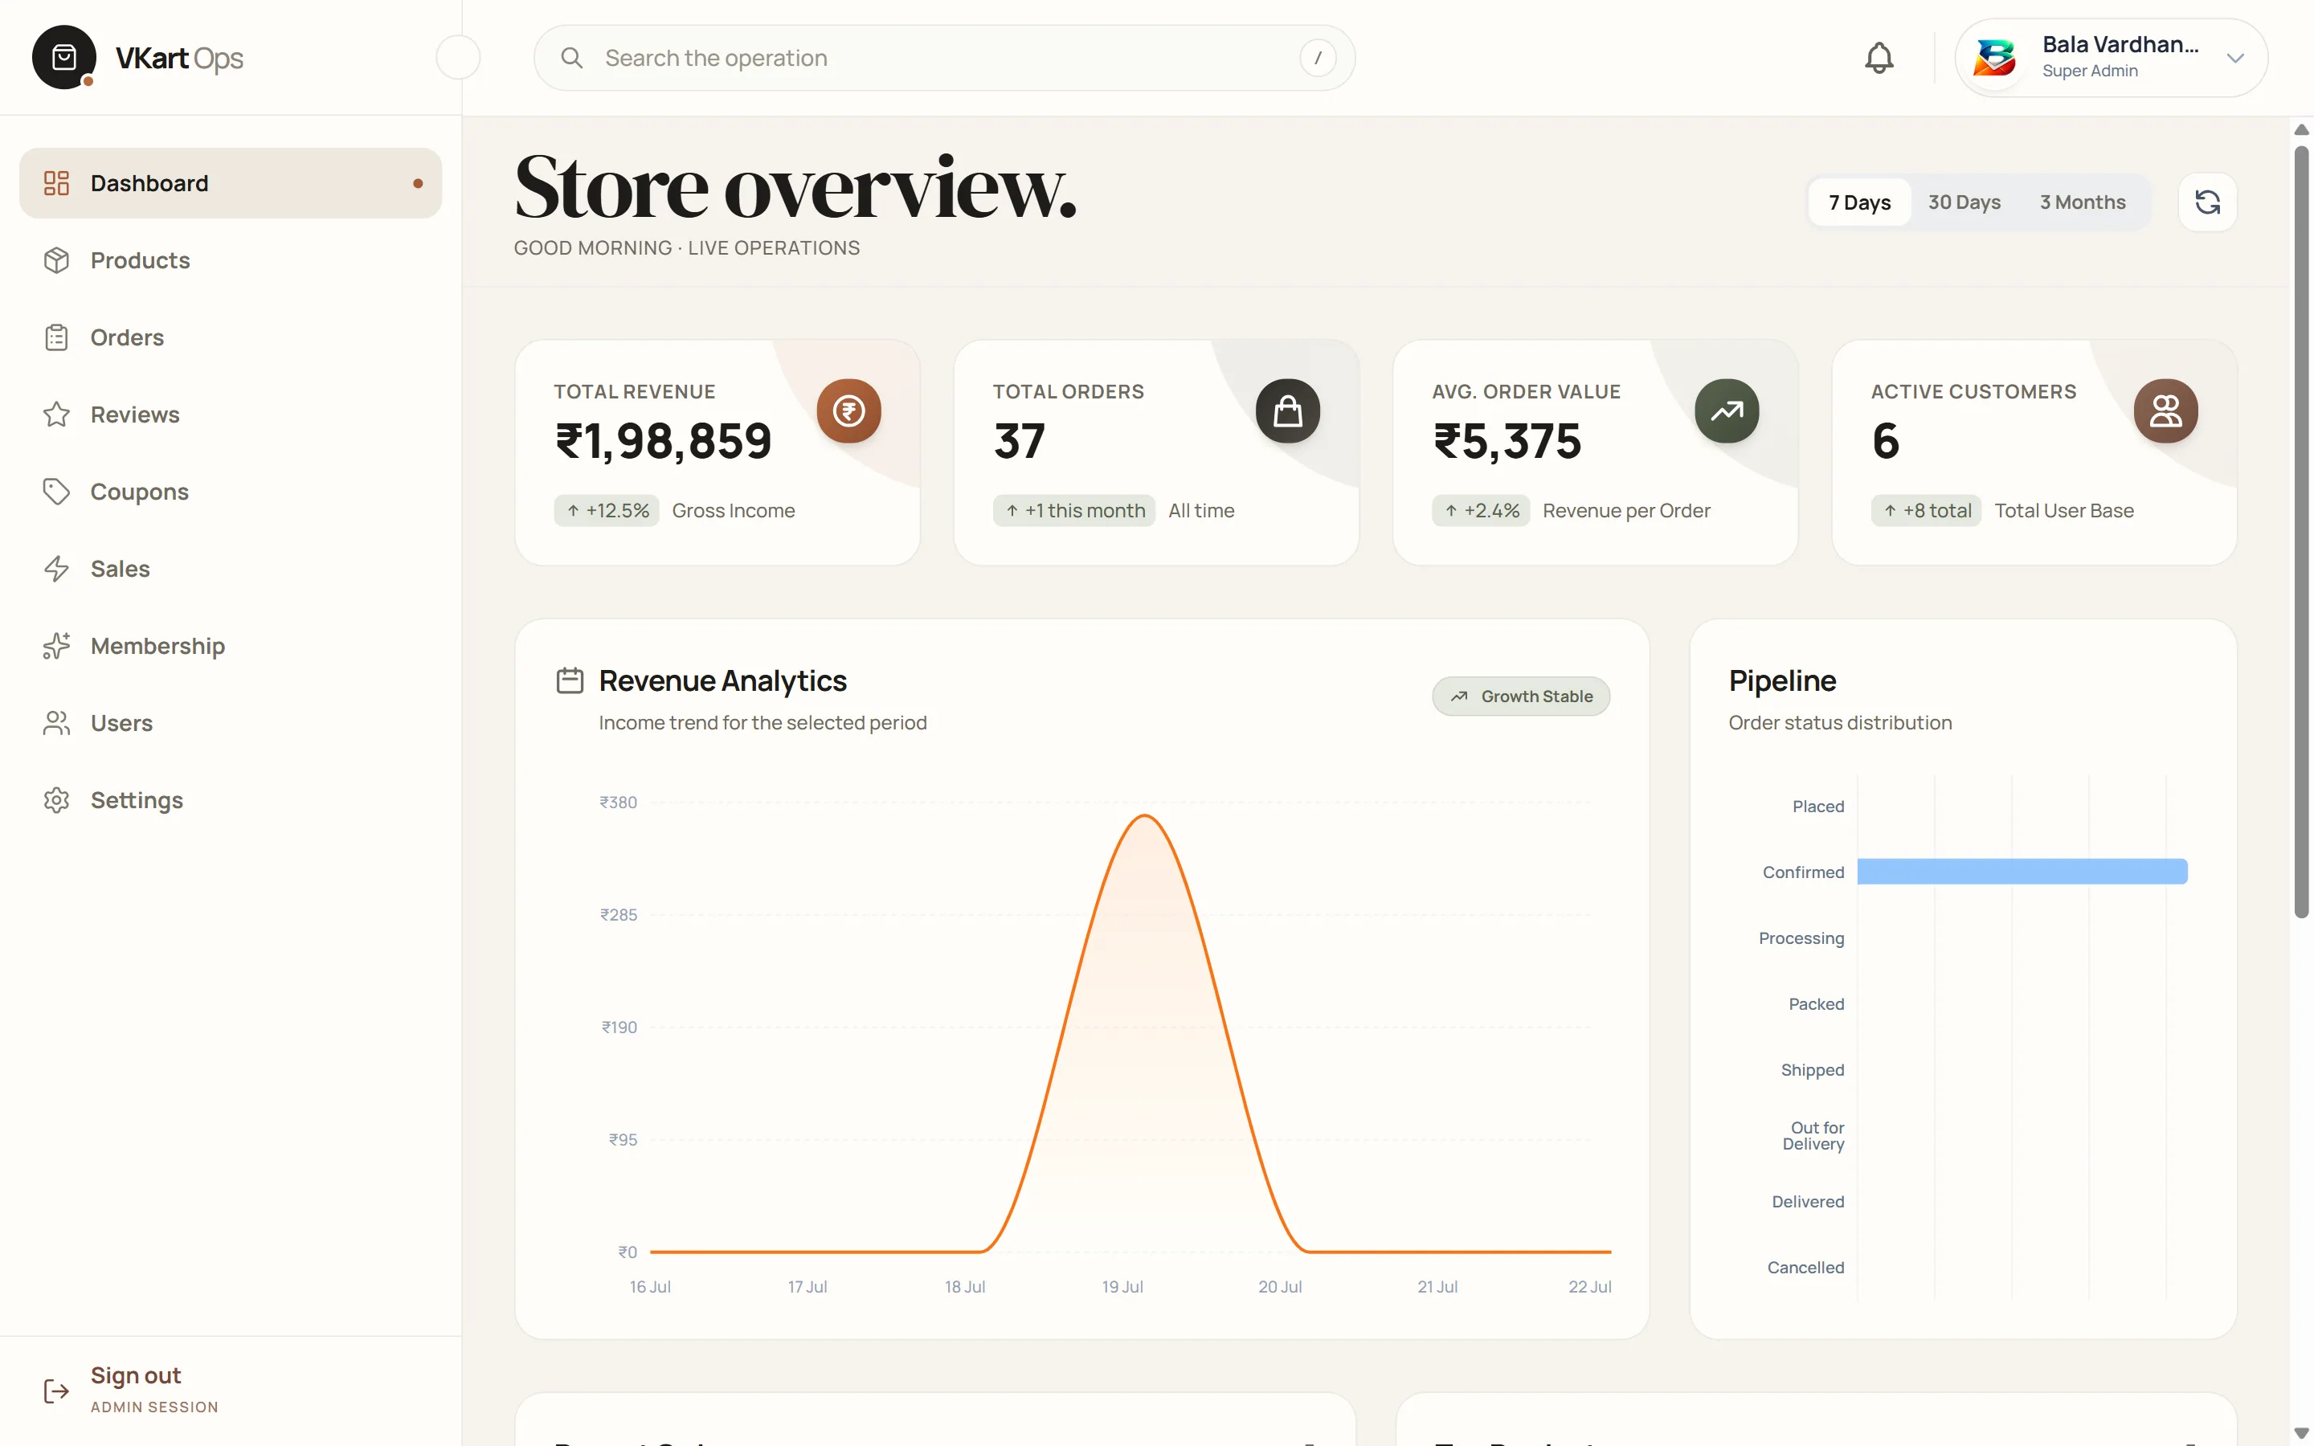This screenshot has height=1446, width=2314.
Task: Click the 16 Jul axis label
Action: [x=650, y=1287]
